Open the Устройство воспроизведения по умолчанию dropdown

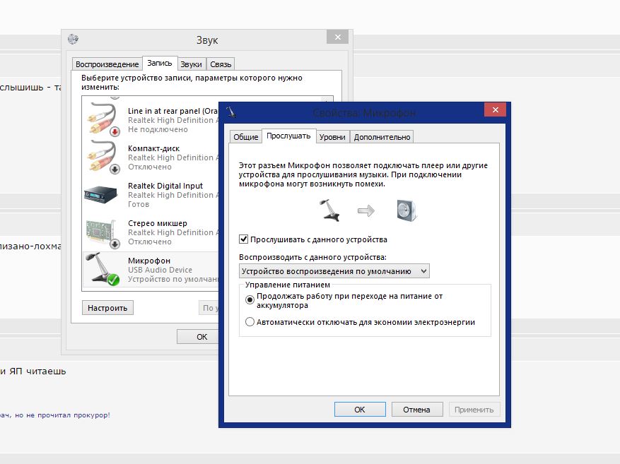pyautogui.click(x=334, y=271)
